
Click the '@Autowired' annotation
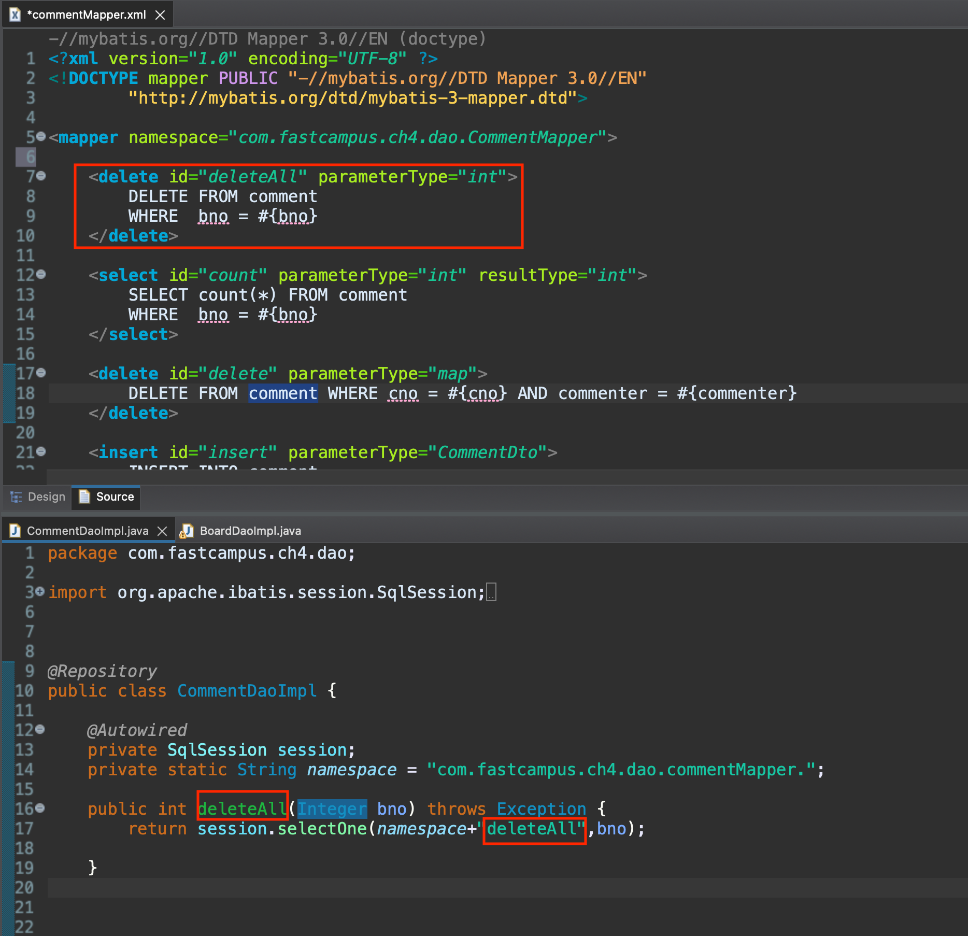click(137, 730)
